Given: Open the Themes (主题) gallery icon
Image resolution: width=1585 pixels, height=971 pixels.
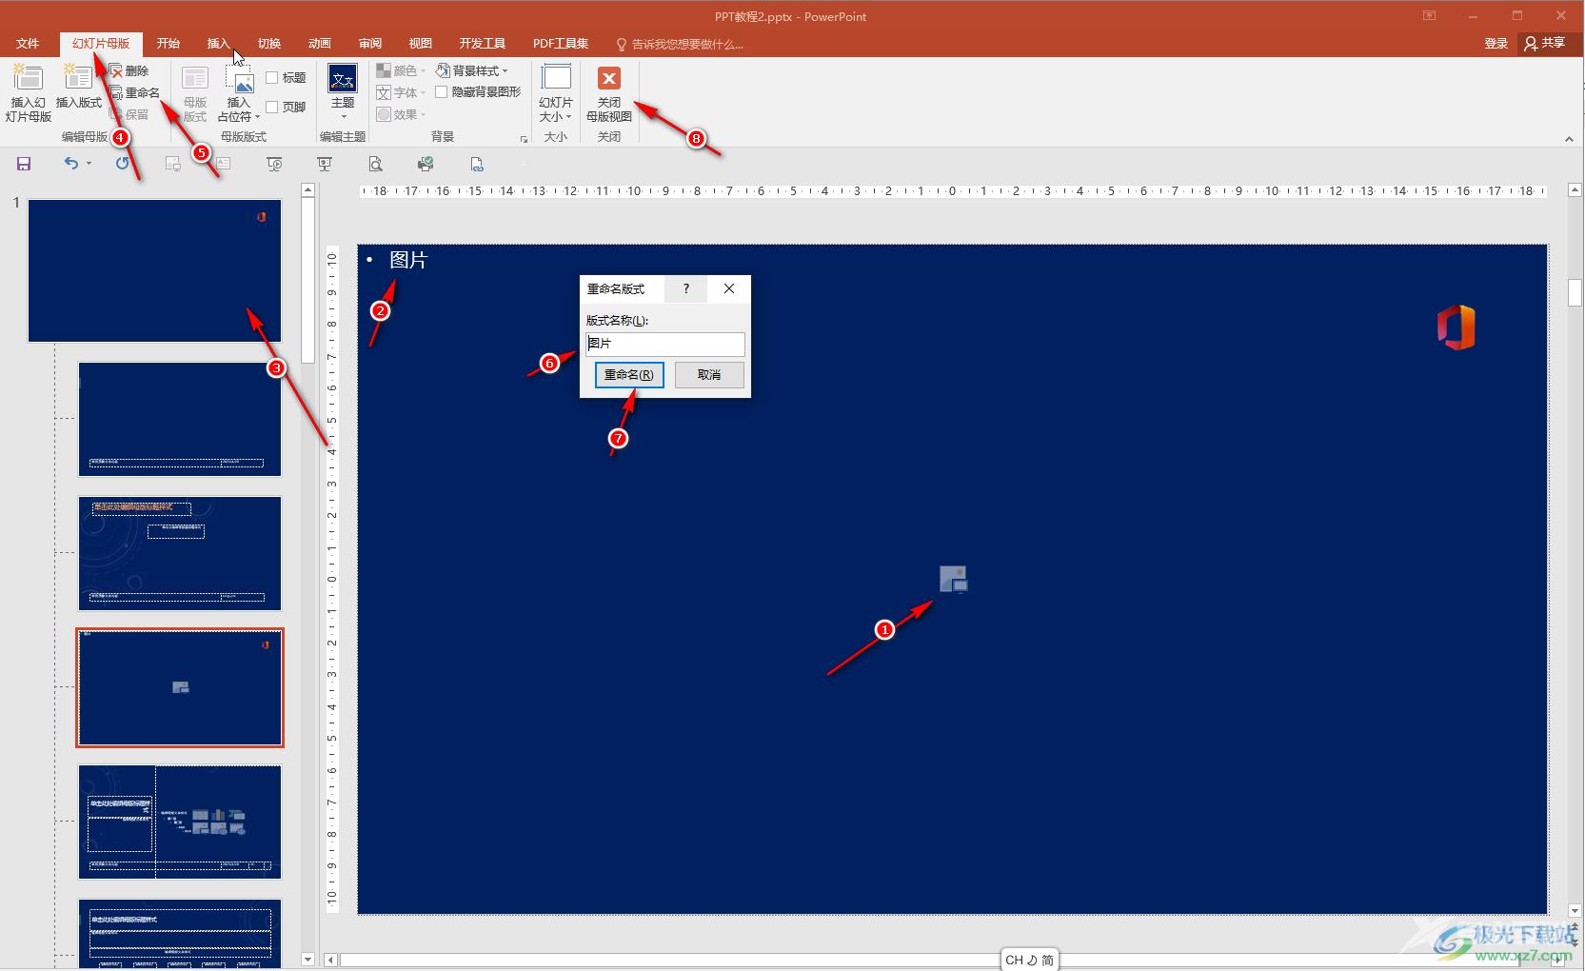Looking at the screenshot, I should point(343,79).
